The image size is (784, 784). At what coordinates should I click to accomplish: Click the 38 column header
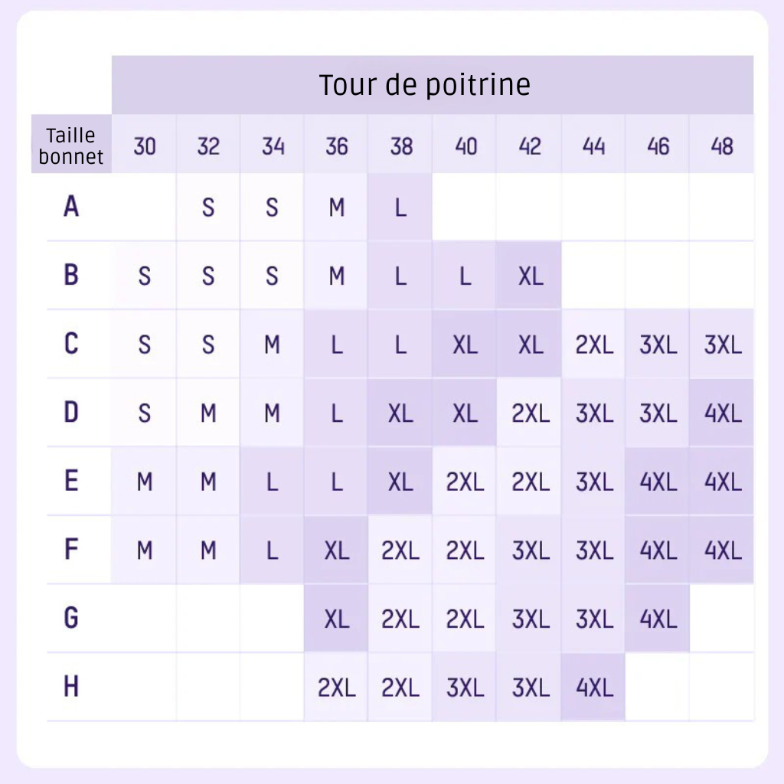coord(401,145)
